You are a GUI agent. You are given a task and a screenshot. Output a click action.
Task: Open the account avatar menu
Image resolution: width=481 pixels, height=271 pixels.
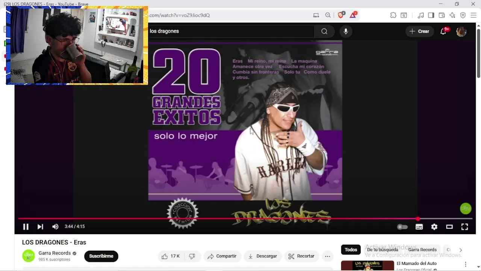coord(461,31)
